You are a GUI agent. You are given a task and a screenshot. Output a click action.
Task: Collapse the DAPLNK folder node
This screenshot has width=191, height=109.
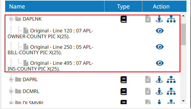(x=11, y=19)
